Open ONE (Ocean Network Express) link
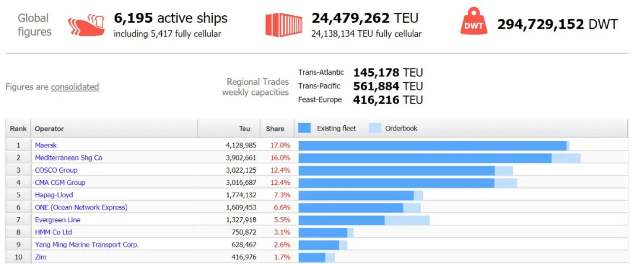Image resolution: width=633 pixels, height=264 pixels. tap(81, 207)
